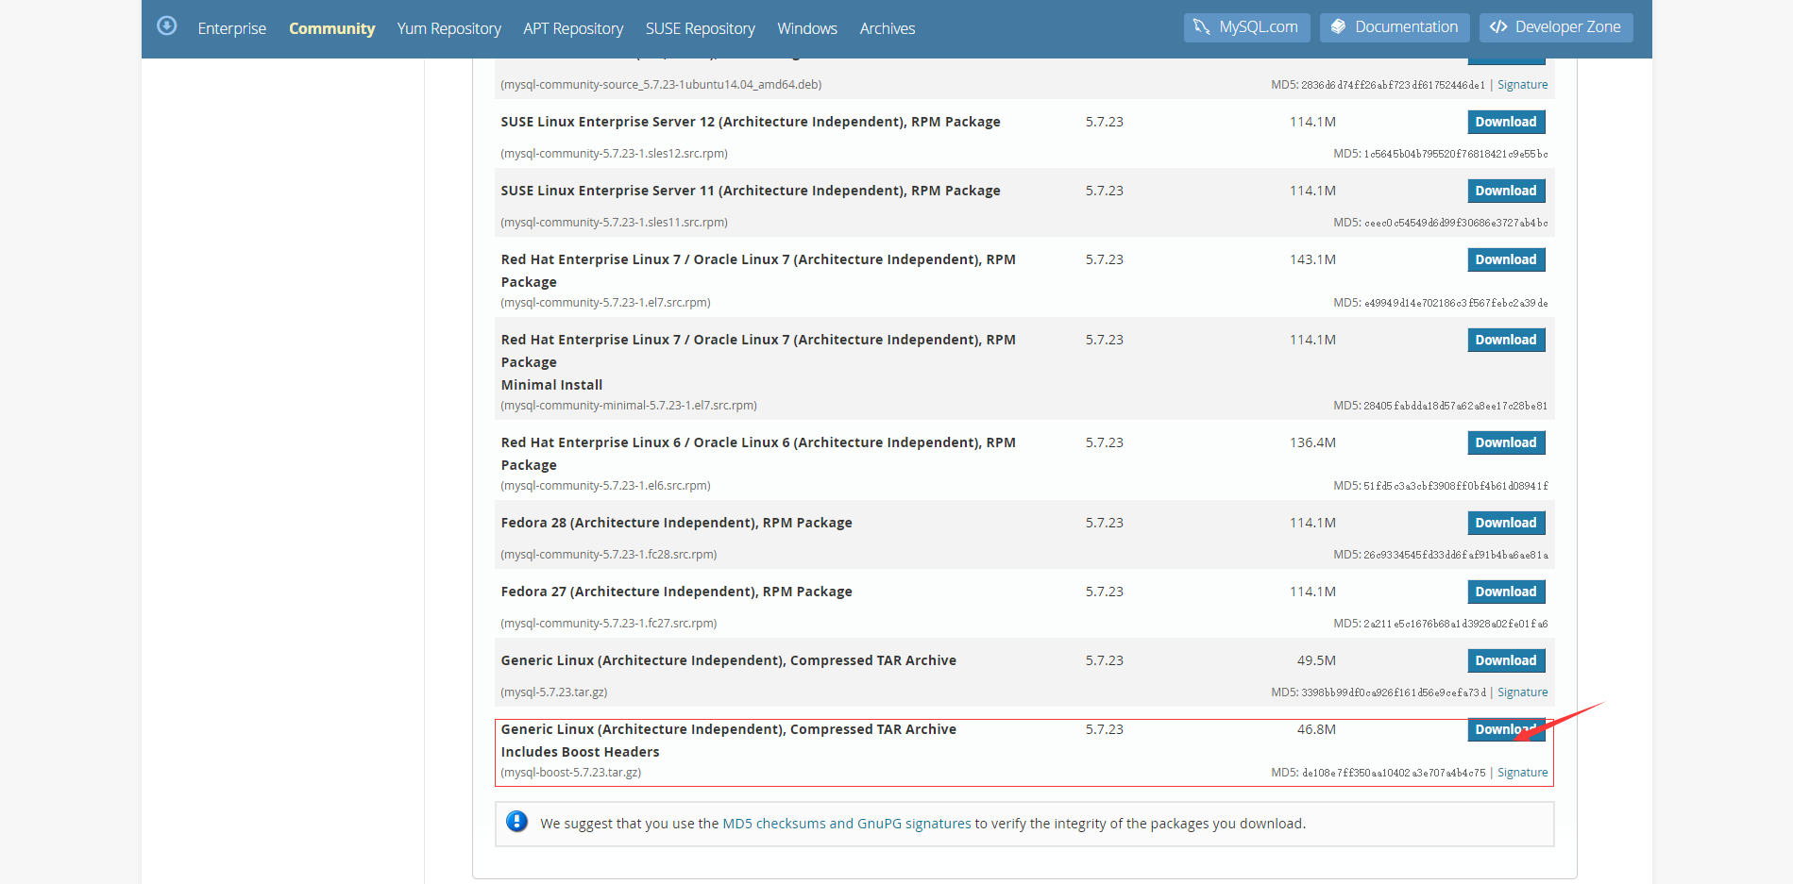Open the Enterprise menu item
This screenshot has width=1793, height=884.
coord(231,28)
